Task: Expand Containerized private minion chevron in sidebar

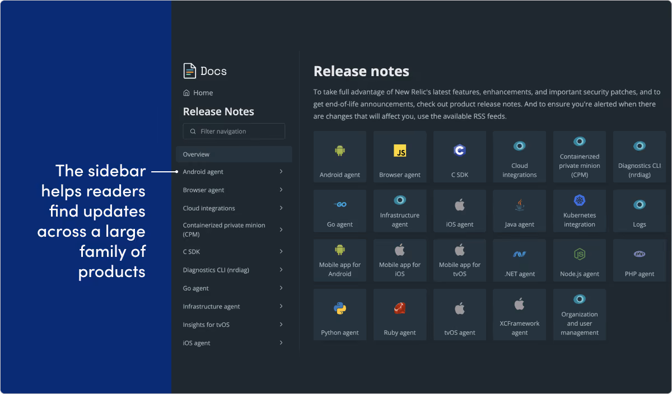Action: [281, 229]
